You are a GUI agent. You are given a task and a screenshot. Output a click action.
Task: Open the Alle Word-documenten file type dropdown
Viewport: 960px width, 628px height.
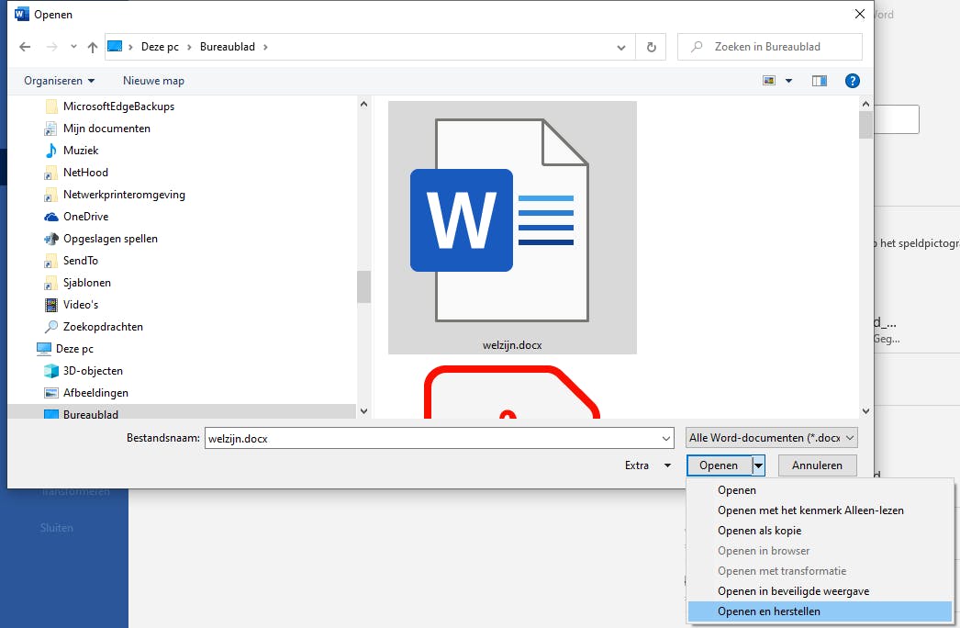click(772, 438)
